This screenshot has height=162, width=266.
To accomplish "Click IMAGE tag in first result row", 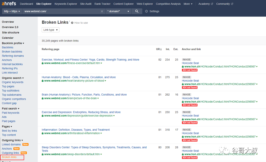I will pos(186,60).
